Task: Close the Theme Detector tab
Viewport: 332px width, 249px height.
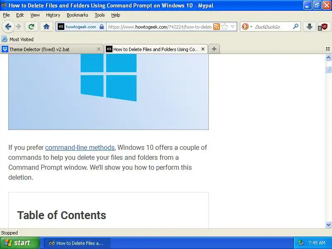Action: tap(99, 49)
